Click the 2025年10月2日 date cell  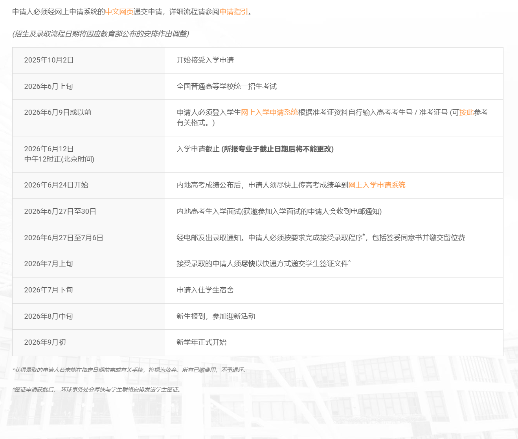tap(49, 60)
